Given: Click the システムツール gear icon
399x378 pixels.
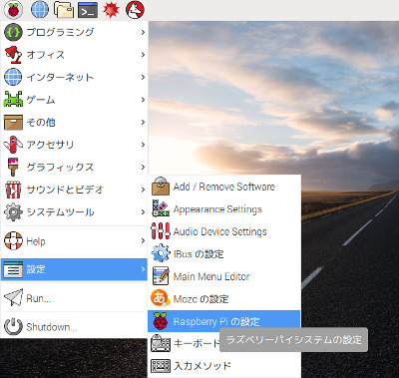Looking at the screenshot, I should pyautogui.click(x=13, y=211).
